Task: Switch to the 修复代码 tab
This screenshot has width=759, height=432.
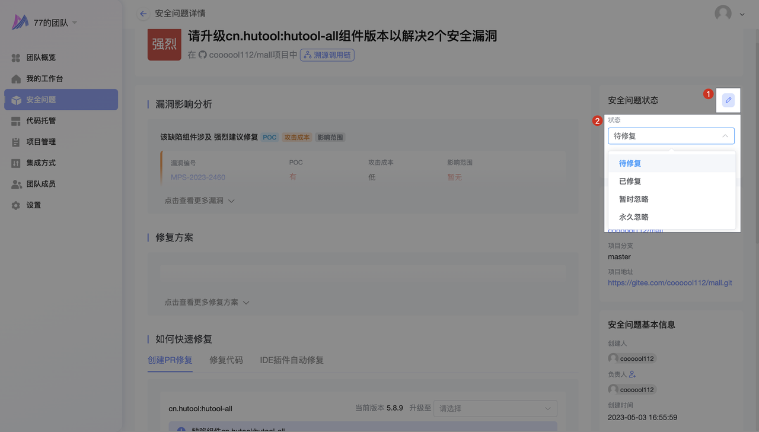Action: click(226, 360)
